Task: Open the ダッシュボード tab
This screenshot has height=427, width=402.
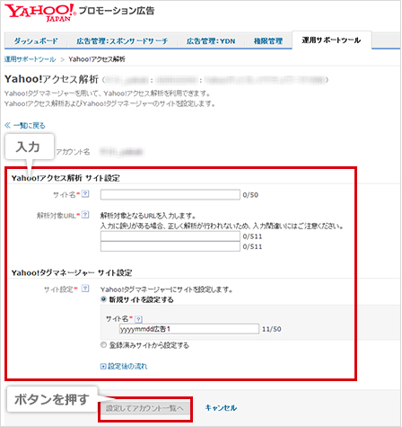Action: (x=36, y=41)
